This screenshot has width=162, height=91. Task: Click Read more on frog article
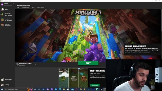pyautogui.click(x=95, y=85)
